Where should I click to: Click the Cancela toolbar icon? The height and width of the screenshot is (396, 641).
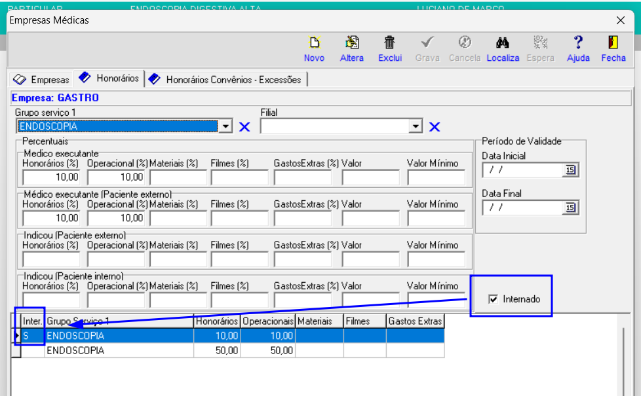coord(465,43)
